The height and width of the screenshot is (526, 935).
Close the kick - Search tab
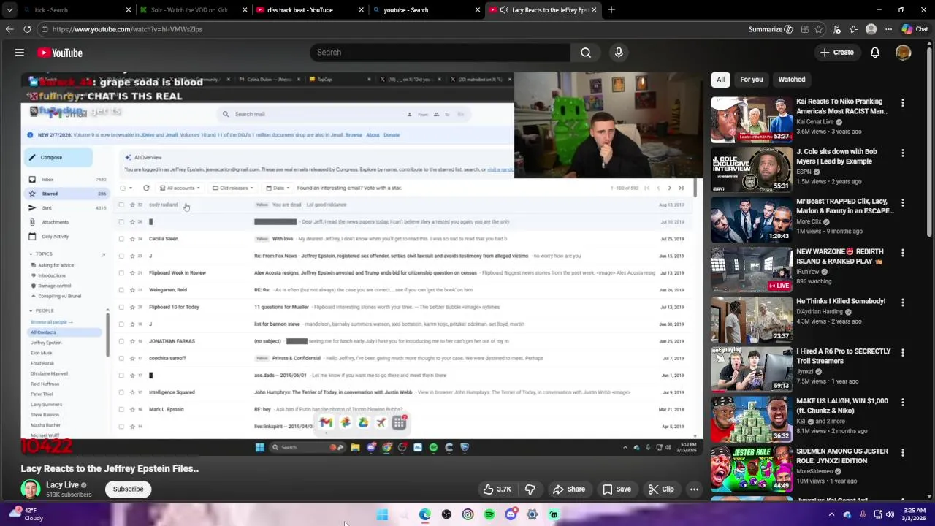129,10
